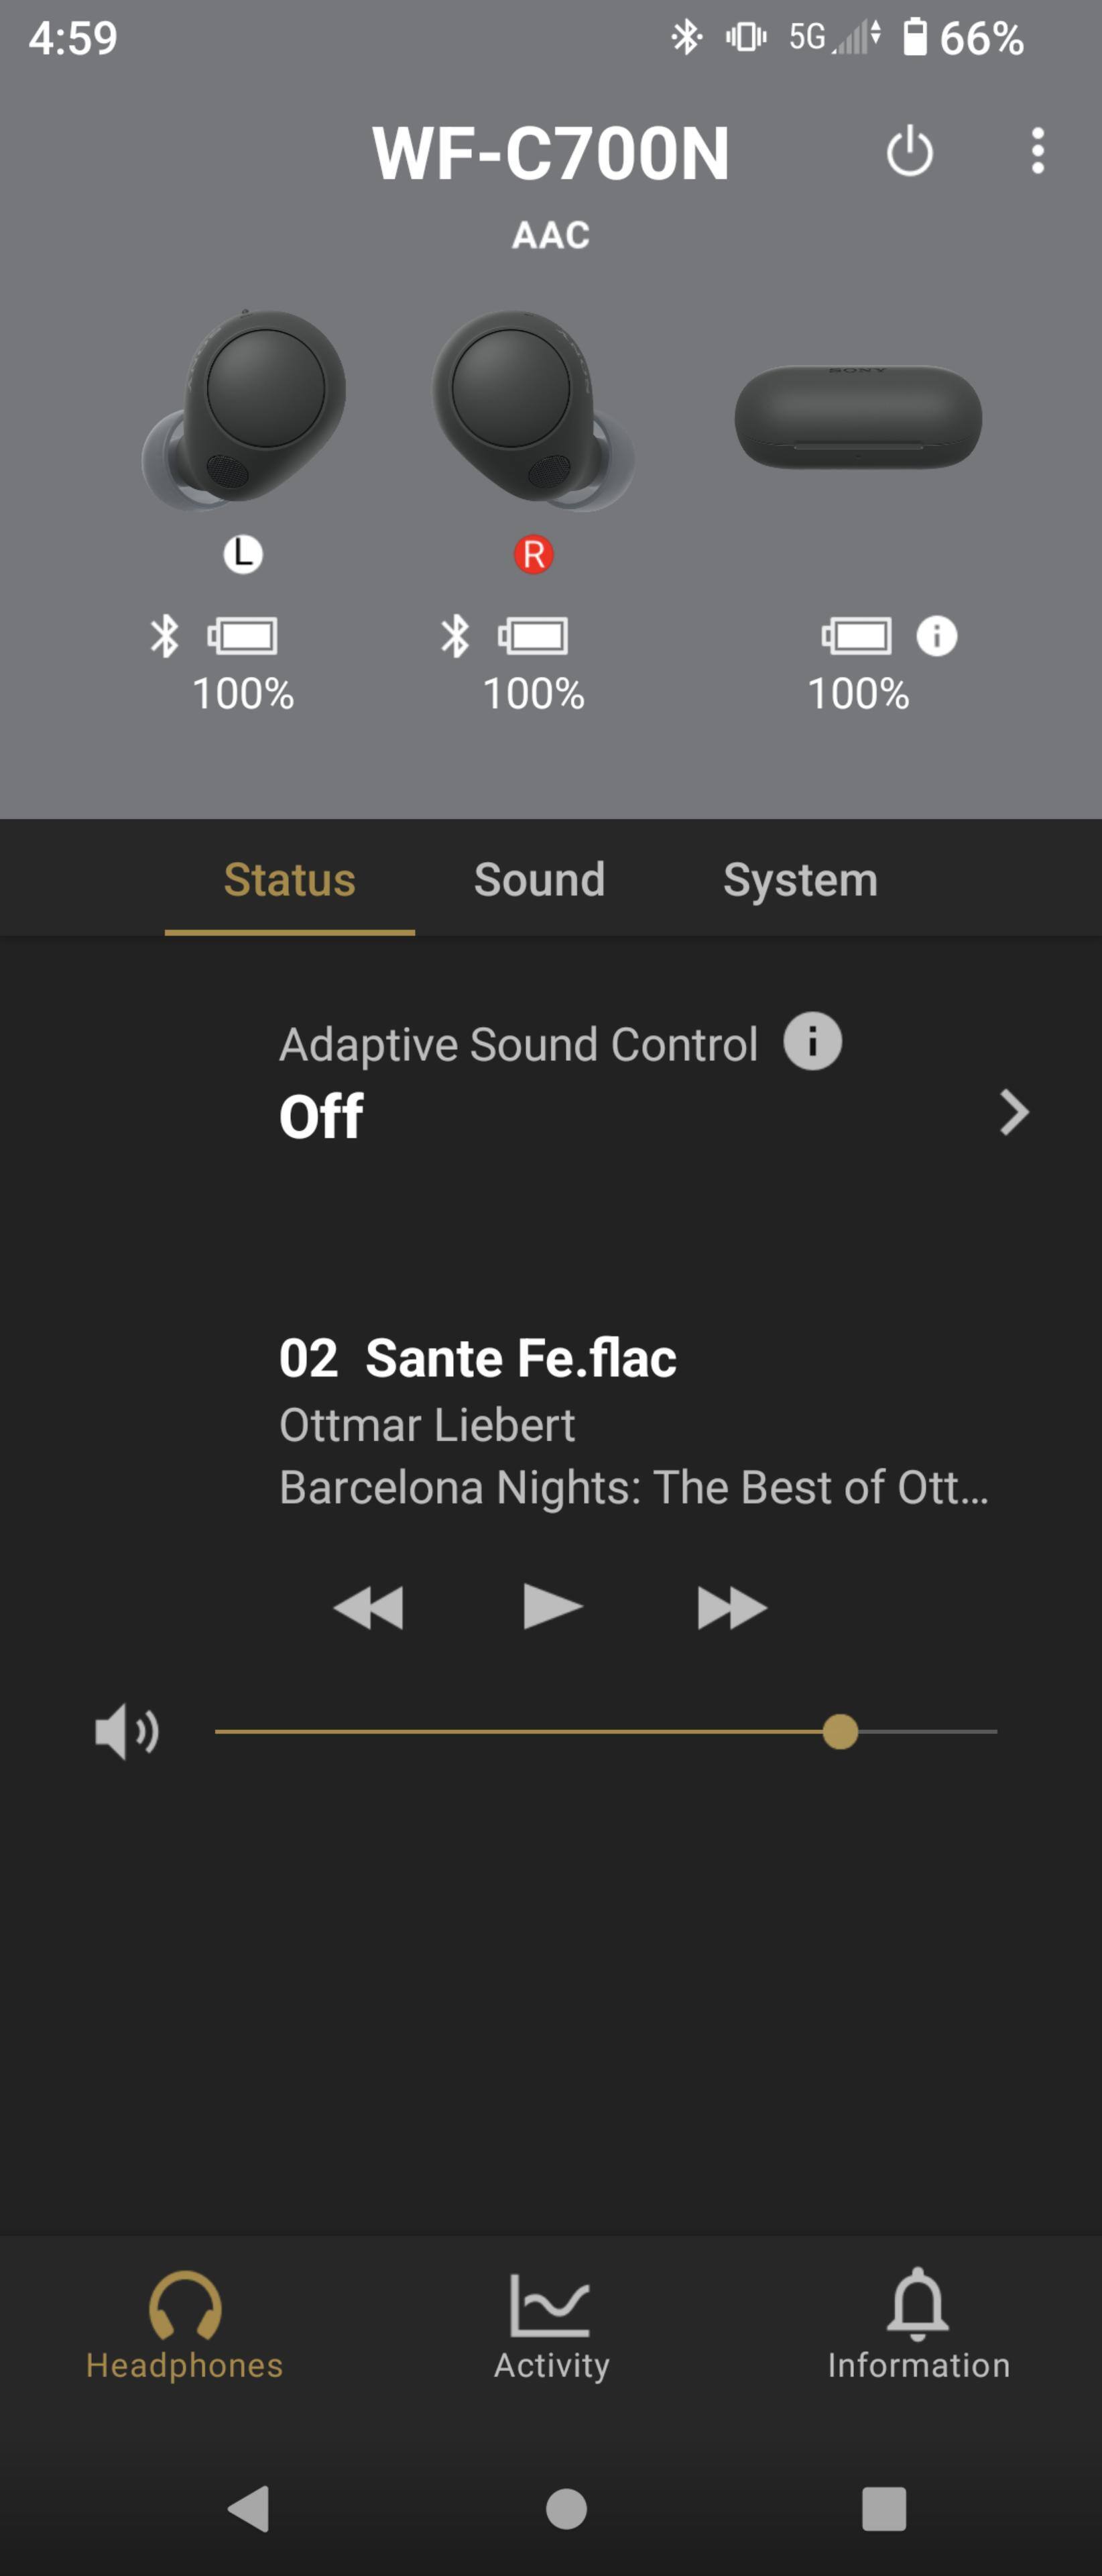Tap the Adaptive Sound Control info icon
Viewport: 1102px width, 2576px height.
[x=812, y=1041]
